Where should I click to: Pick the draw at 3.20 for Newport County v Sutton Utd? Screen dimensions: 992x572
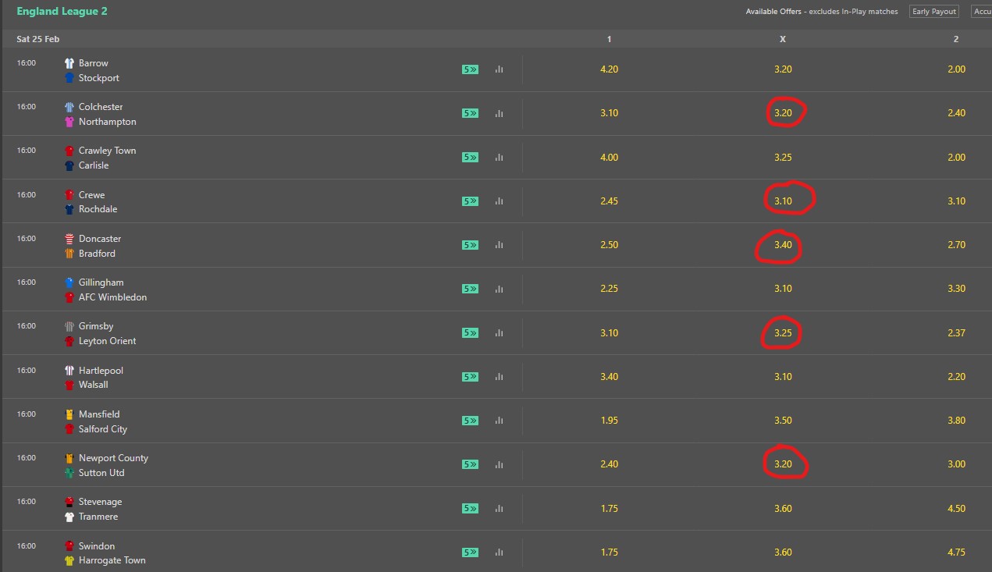coord(783,464)
